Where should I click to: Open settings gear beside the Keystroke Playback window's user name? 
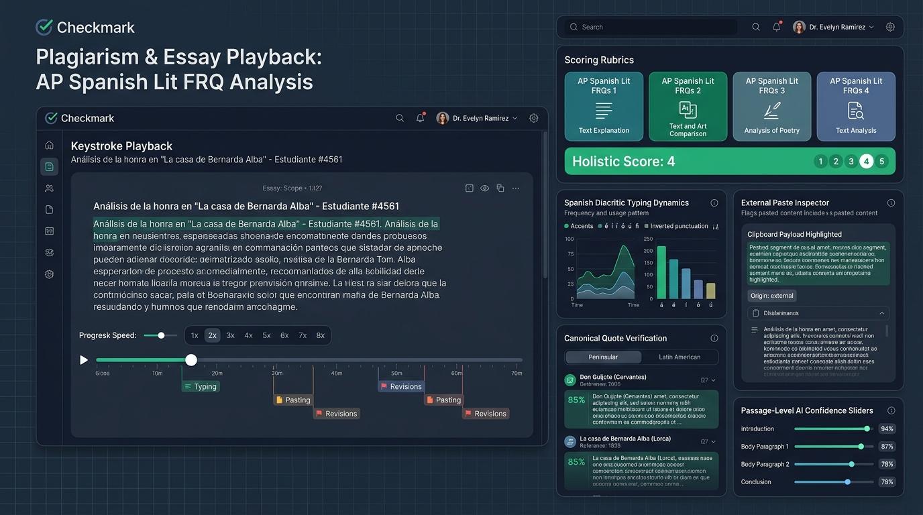[534, 118]
